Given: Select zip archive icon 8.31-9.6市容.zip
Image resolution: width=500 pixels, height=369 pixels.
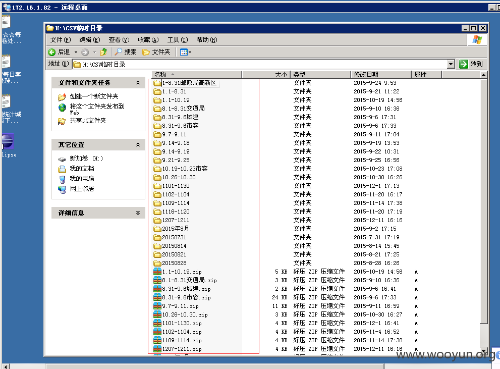Looking at the screenshot, I should point(157,297).
